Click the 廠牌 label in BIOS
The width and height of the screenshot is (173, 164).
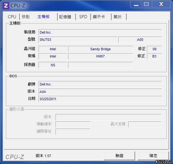tap(32, 84)
